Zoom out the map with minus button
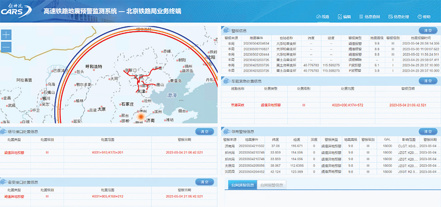This screenshot has width=441, height=207. [6, 46]
